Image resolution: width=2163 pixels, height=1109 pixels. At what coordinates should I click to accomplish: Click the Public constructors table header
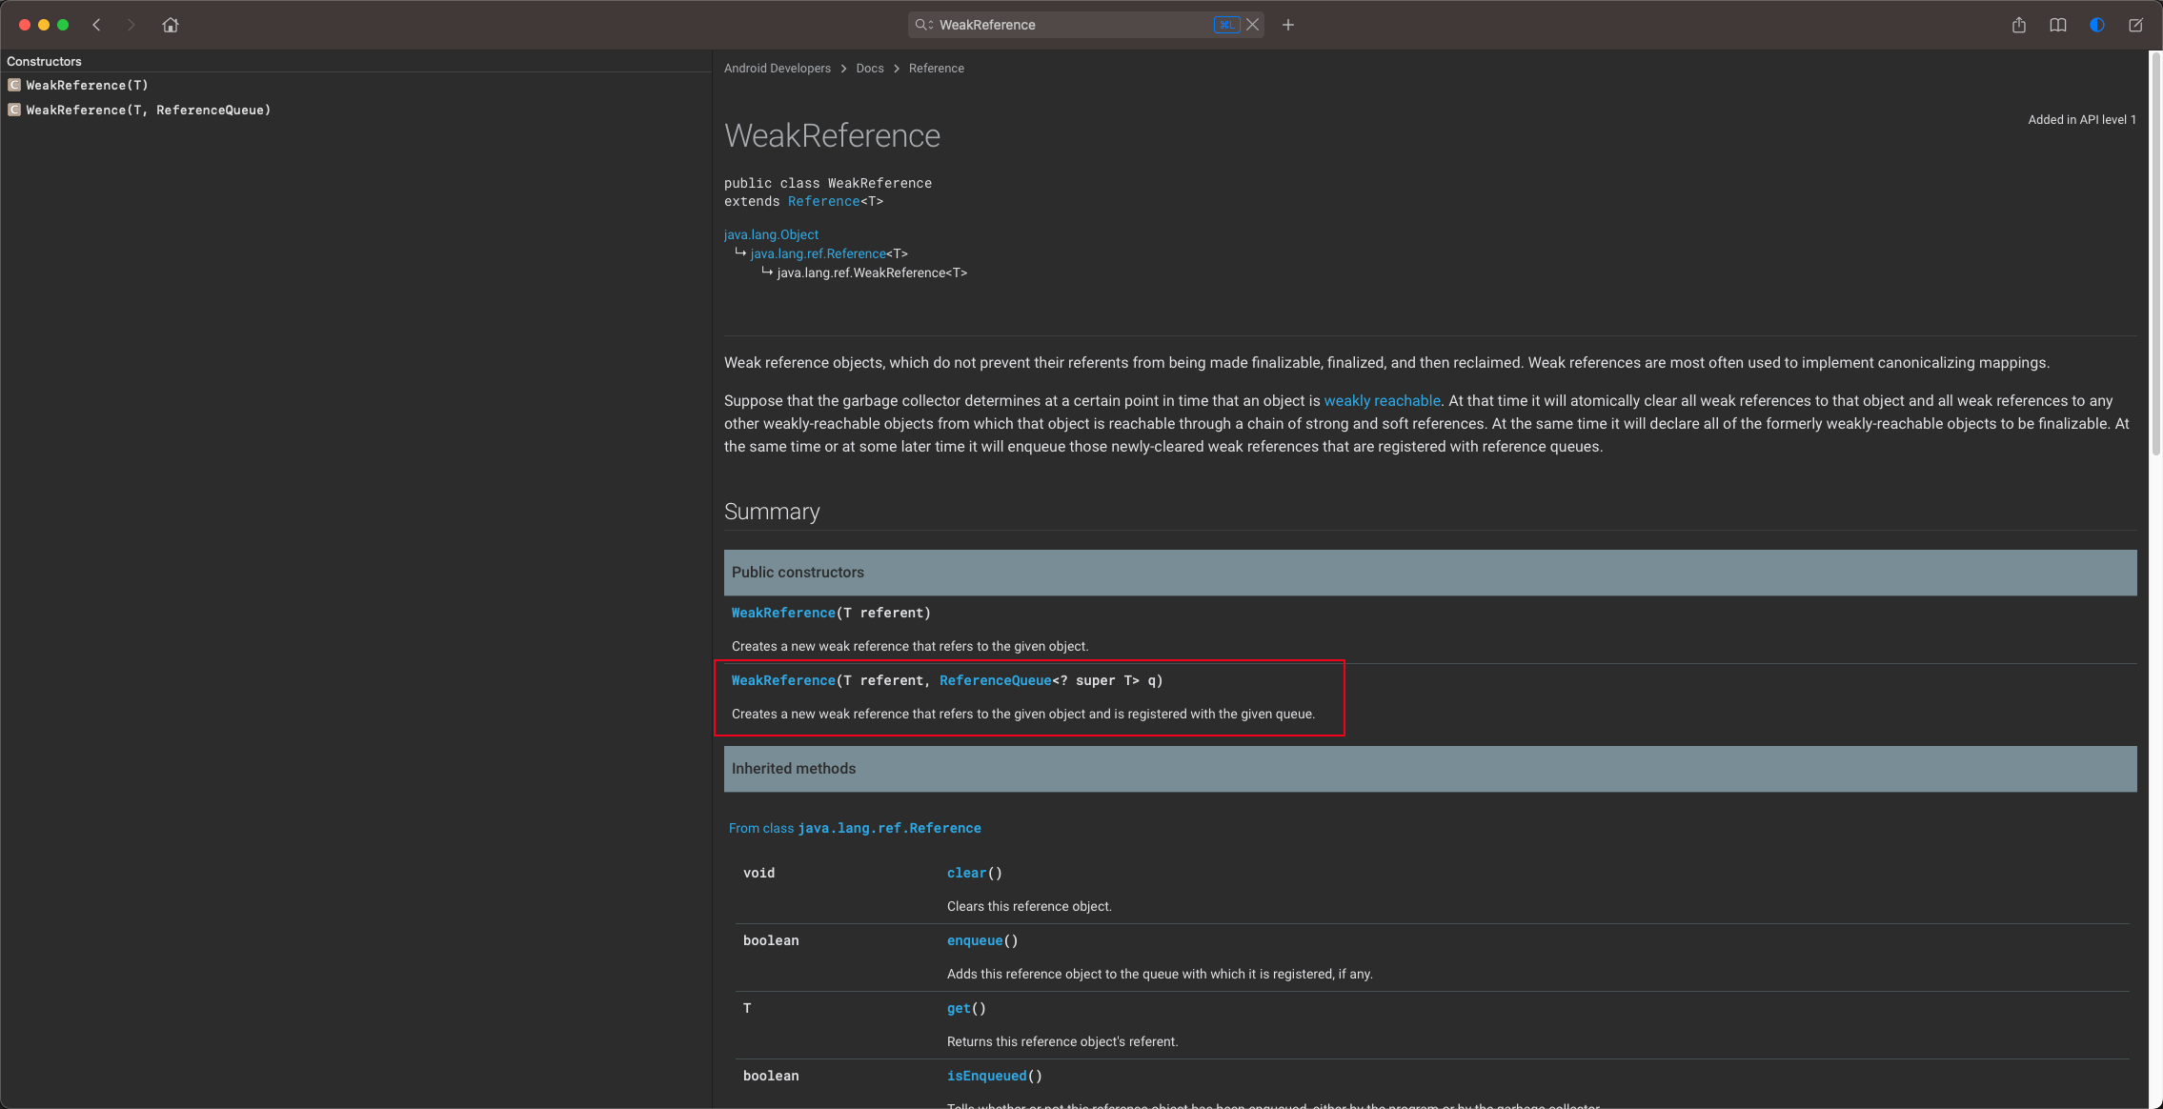1430,573
